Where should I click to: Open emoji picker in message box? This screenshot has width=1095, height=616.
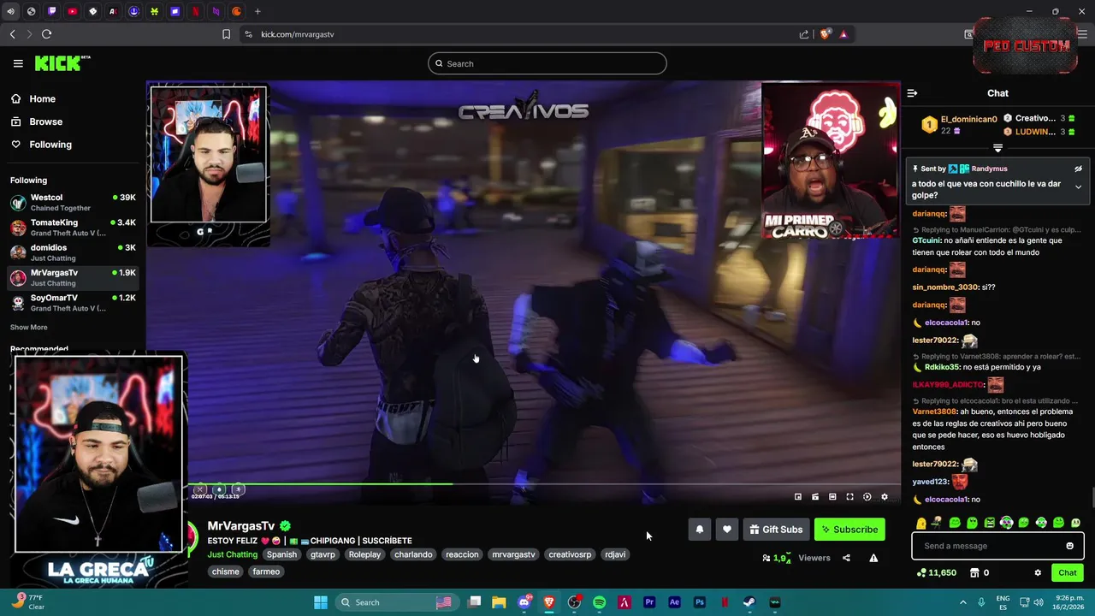[x=1069, y=546]
